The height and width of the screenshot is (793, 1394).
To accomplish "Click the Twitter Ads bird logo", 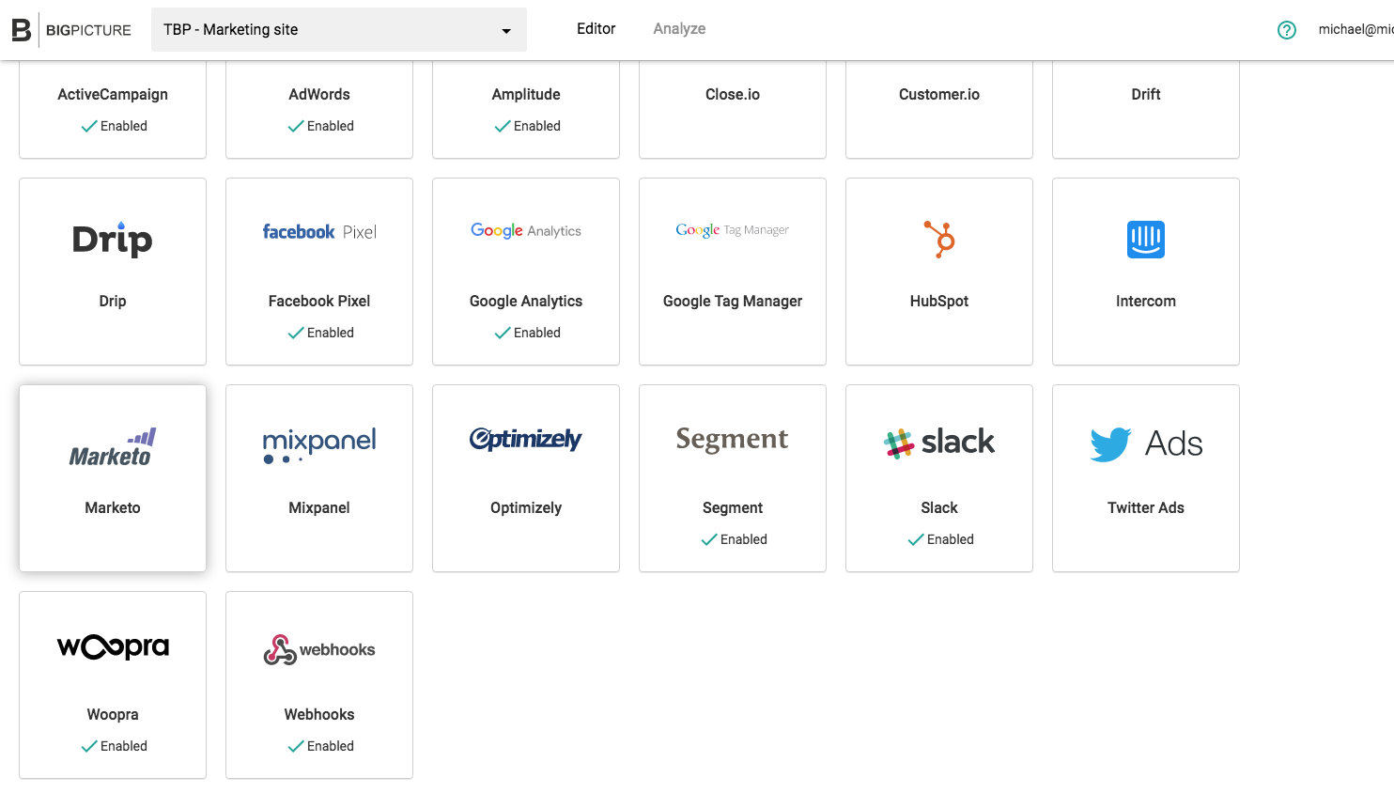I will click(x=1111, y=443).
